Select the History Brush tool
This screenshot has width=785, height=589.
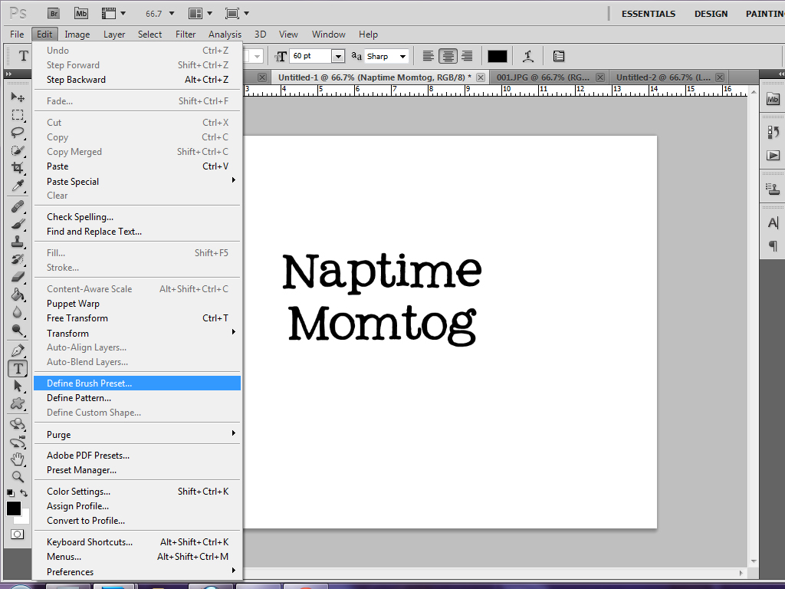coord(18,259)
